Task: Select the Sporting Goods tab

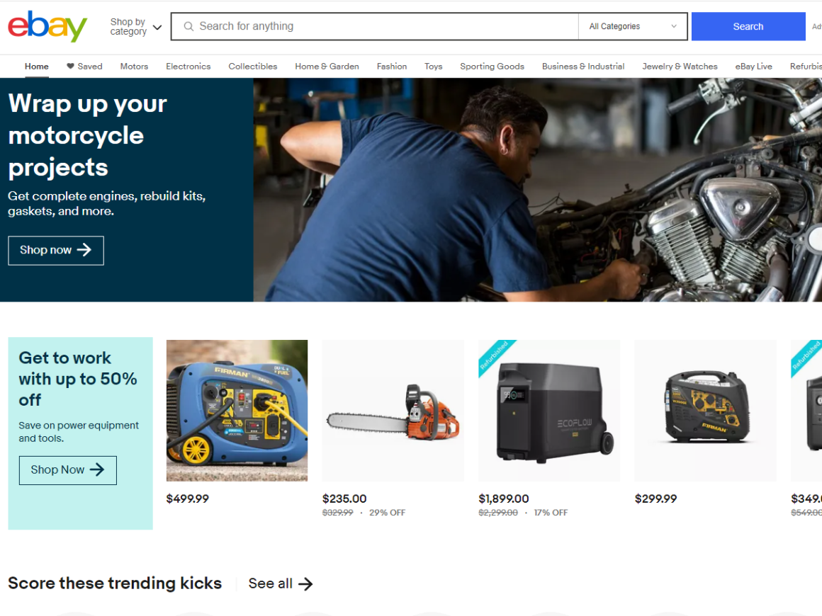Action: click(x=492, y=67)
